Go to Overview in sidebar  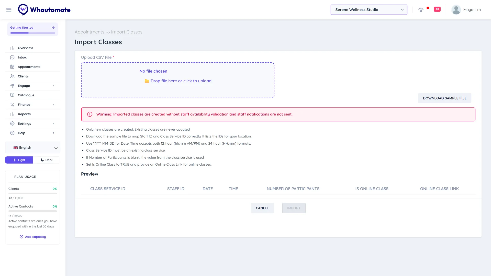coord(33,48)
